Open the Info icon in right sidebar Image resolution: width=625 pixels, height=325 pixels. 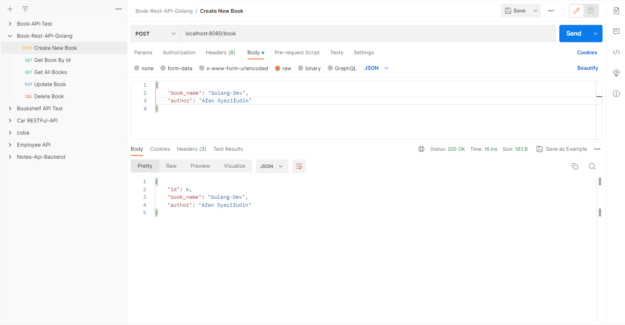click(x=616, y=94)
